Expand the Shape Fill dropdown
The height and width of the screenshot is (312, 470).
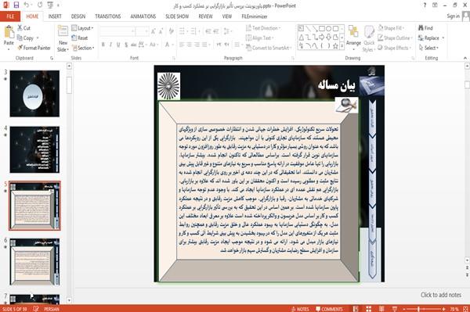click(391, 28)
